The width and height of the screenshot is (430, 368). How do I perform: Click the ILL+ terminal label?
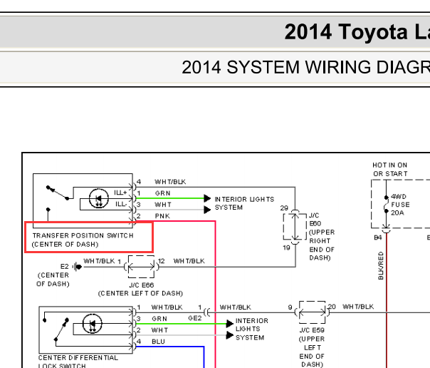(x=120, y=193)
